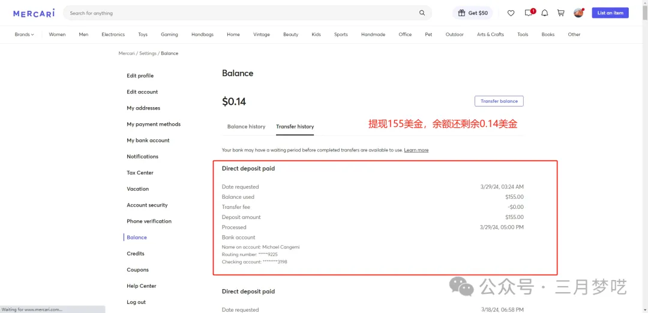
Task: Open Vacation settings
Action: click(137, 189)
